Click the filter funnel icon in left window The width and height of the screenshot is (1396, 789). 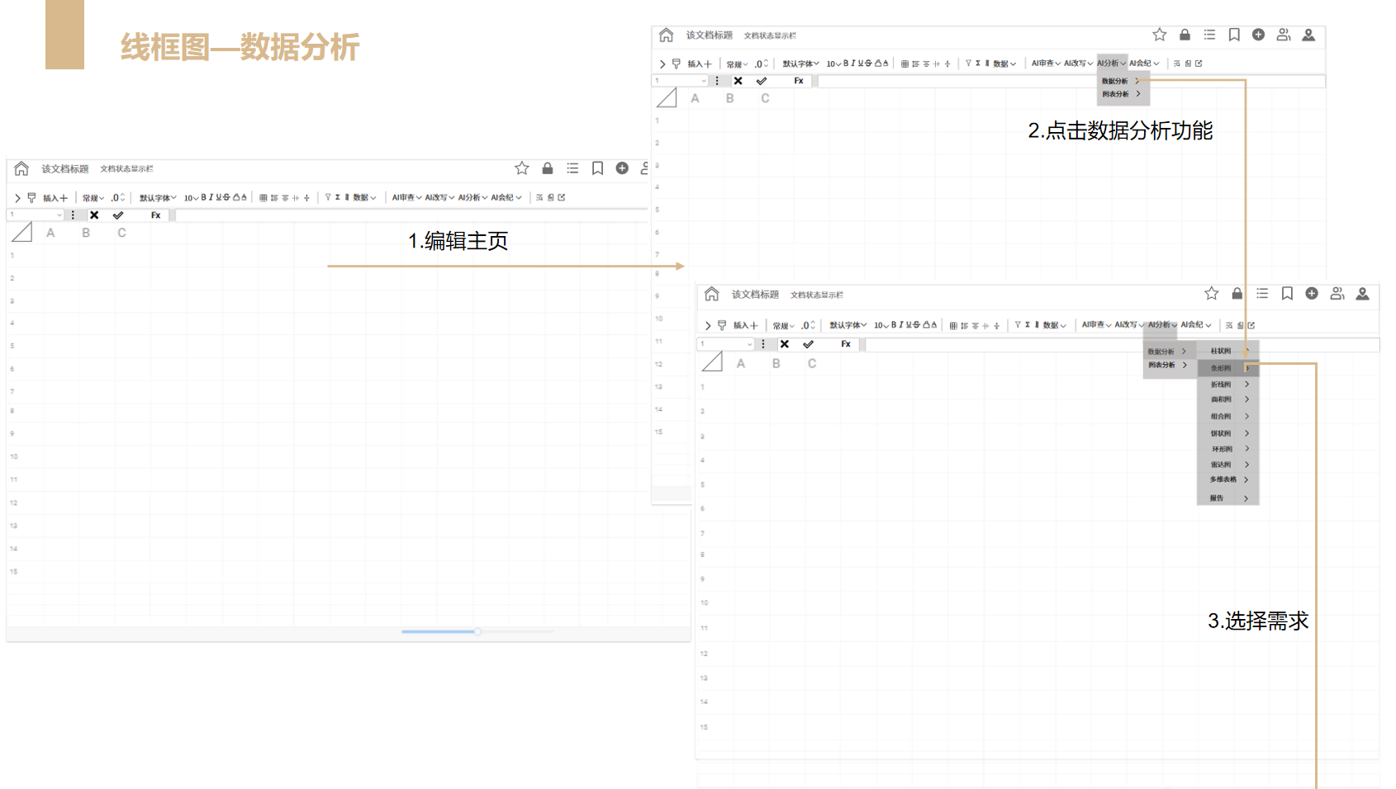(328, 197)
